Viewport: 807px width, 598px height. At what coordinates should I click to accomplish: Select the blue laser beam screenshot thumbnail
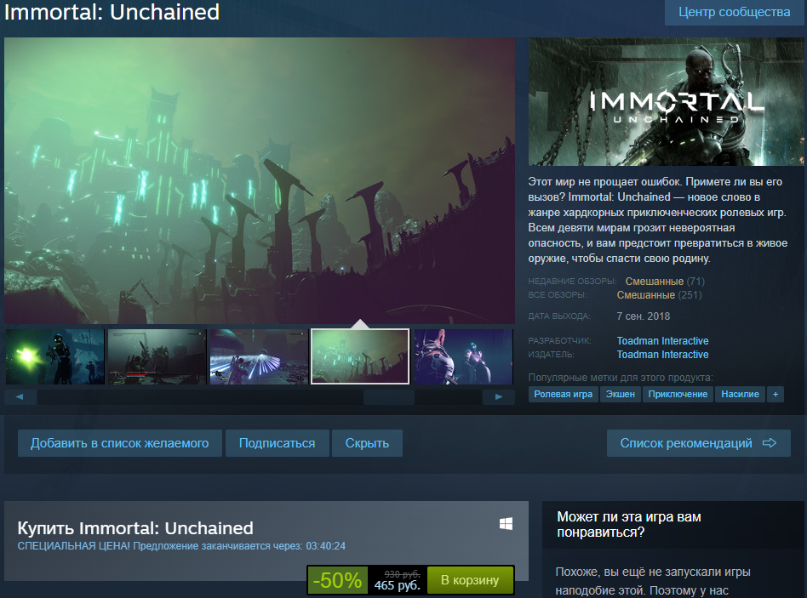tap(259, 357)
